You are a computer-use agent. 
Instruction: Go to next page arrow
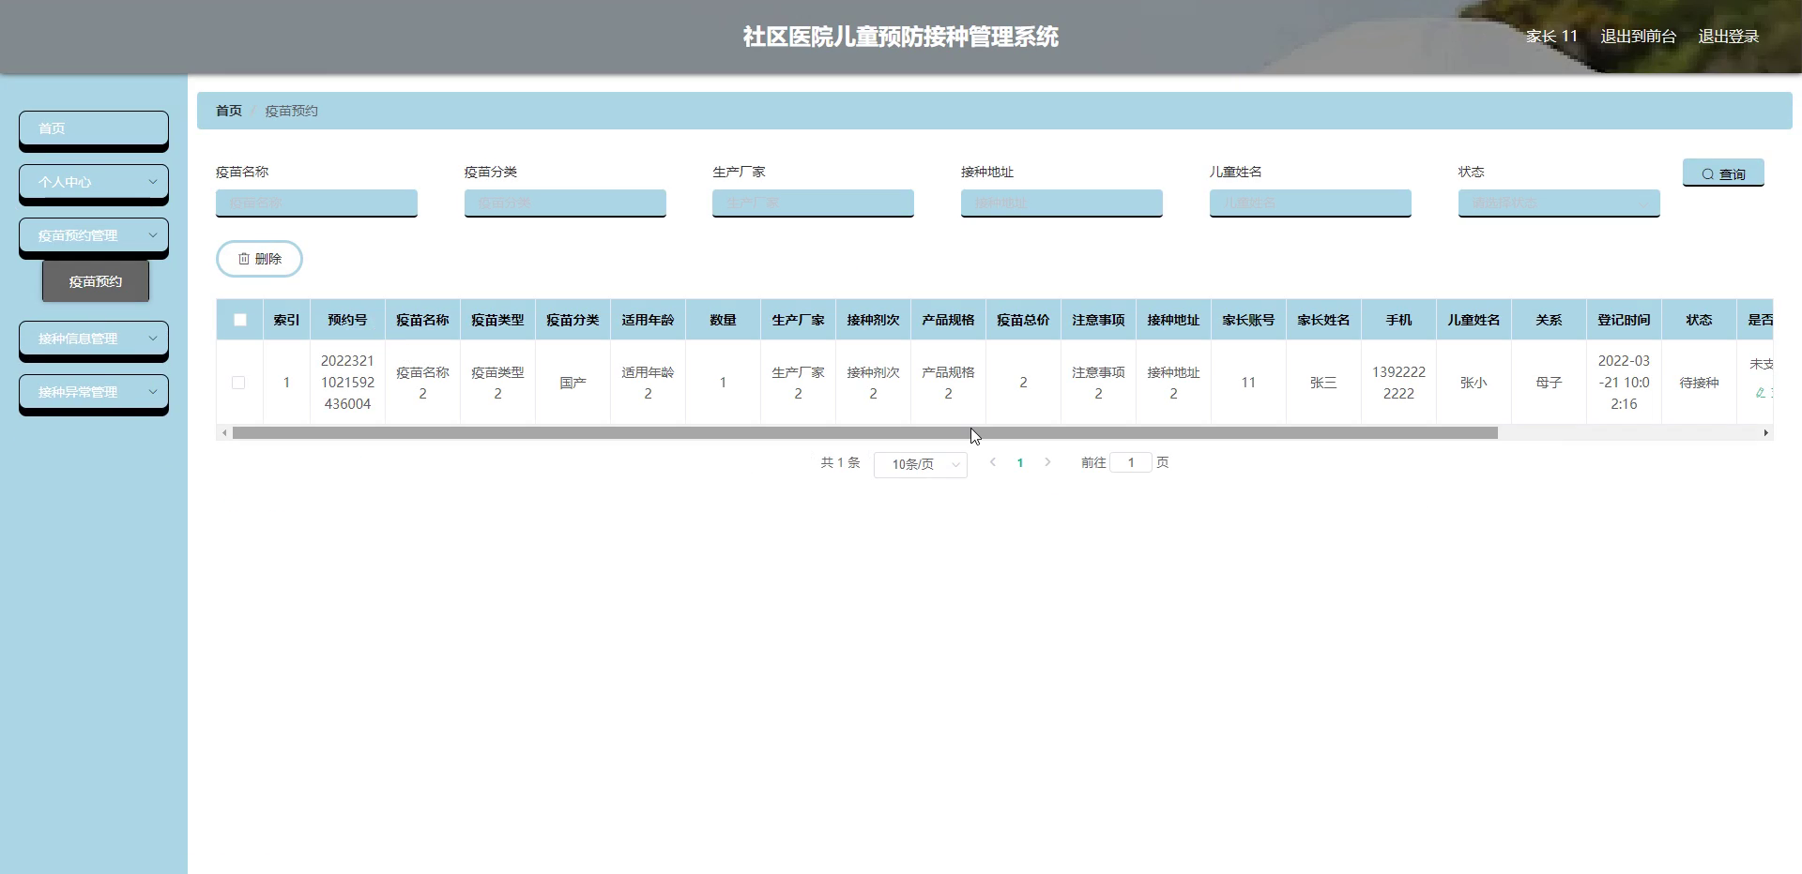[x=1047, y=462]
